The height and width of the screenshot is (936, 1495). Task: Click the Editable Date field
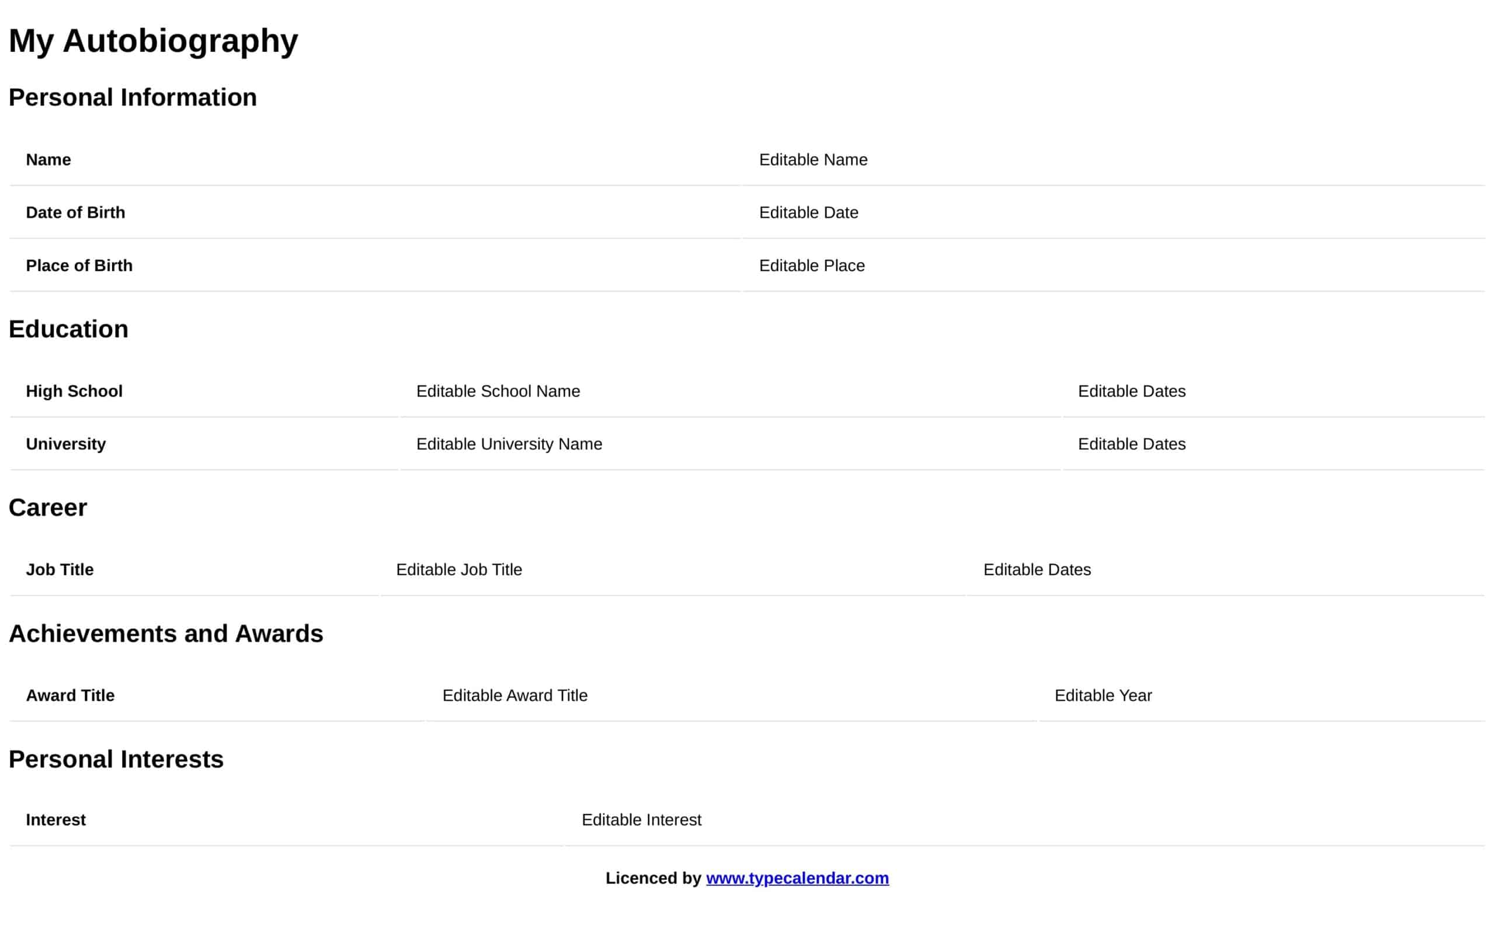tap(808, 213)
